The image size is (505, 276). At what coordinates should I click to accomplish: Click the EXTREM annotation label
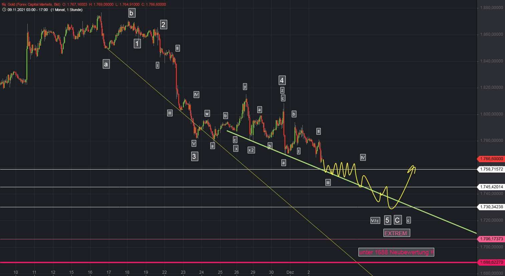point(397,233)
